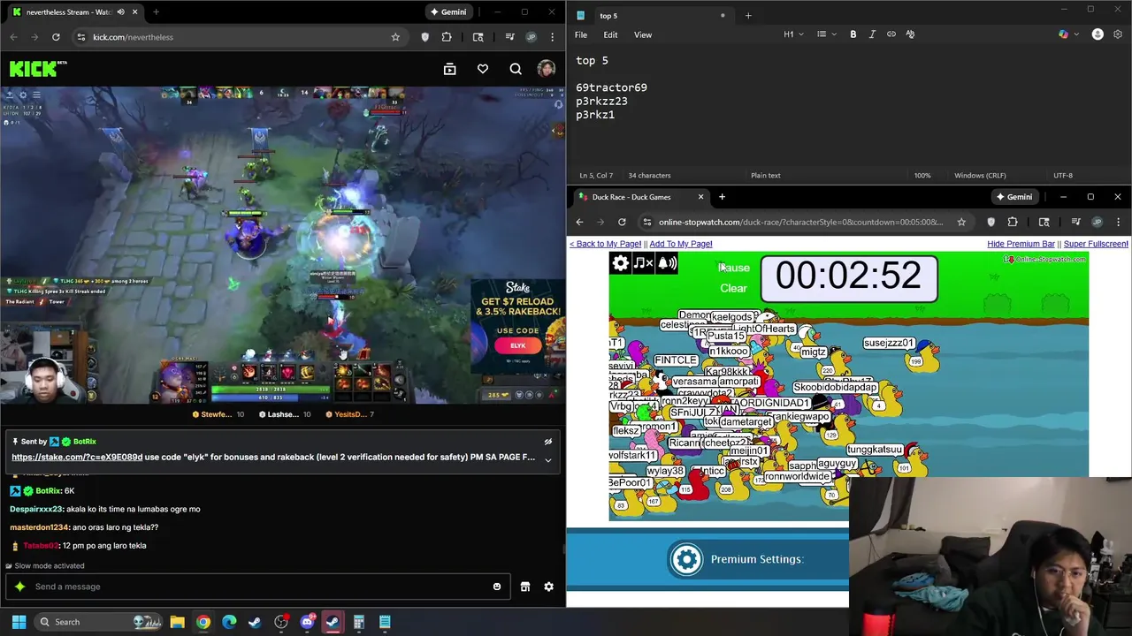
Task: Open Notepad settings gear
Action: [1118, 34]
